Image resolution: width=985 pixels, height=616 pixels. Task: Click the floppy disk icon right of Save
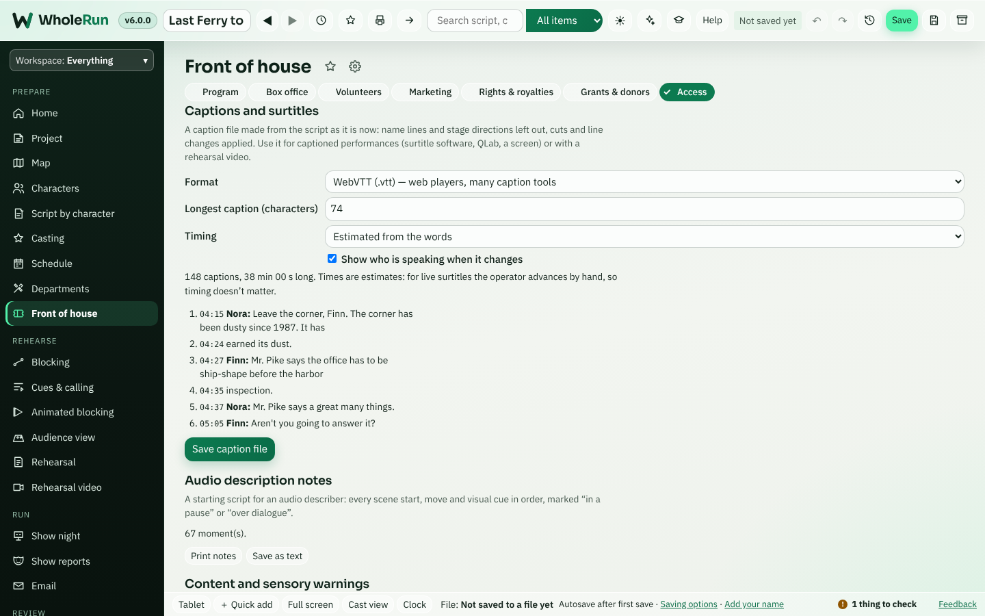pyautogui.click(x=934, y=21)
